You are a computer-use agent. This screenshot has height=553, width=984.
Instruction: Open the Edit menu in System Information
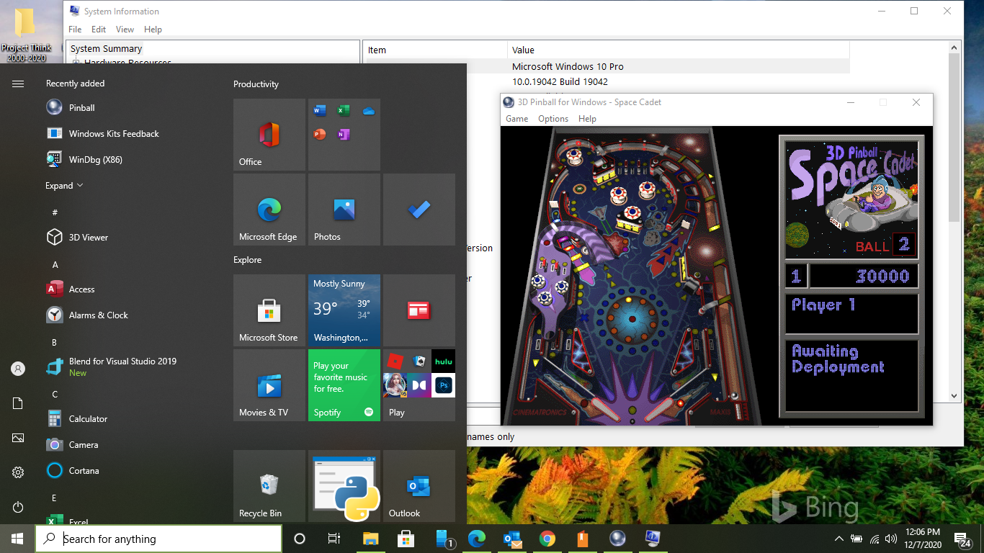[99, 30]
